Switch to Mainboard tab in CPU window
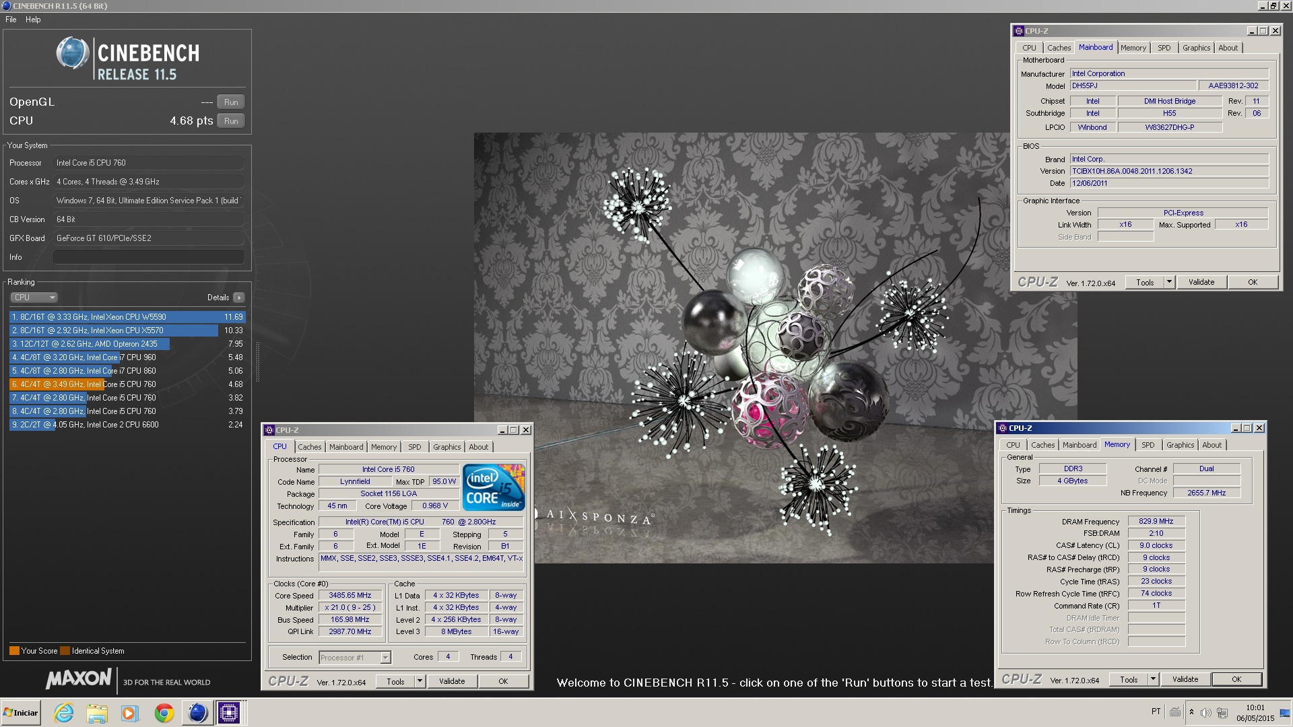The width and height of the screenshot is (1293, 727). click(346, 447)
